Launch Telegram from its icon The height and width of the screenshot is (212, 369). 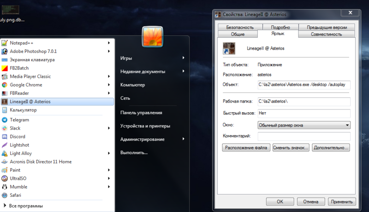pyautogui.click(x=5, y=120)
